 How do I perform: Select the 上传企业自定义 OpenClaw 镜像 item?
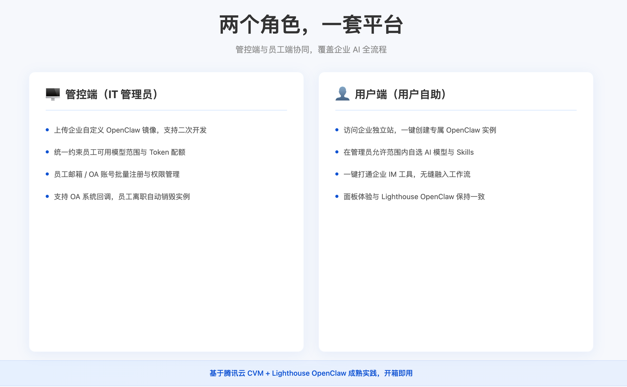[130, 130]
